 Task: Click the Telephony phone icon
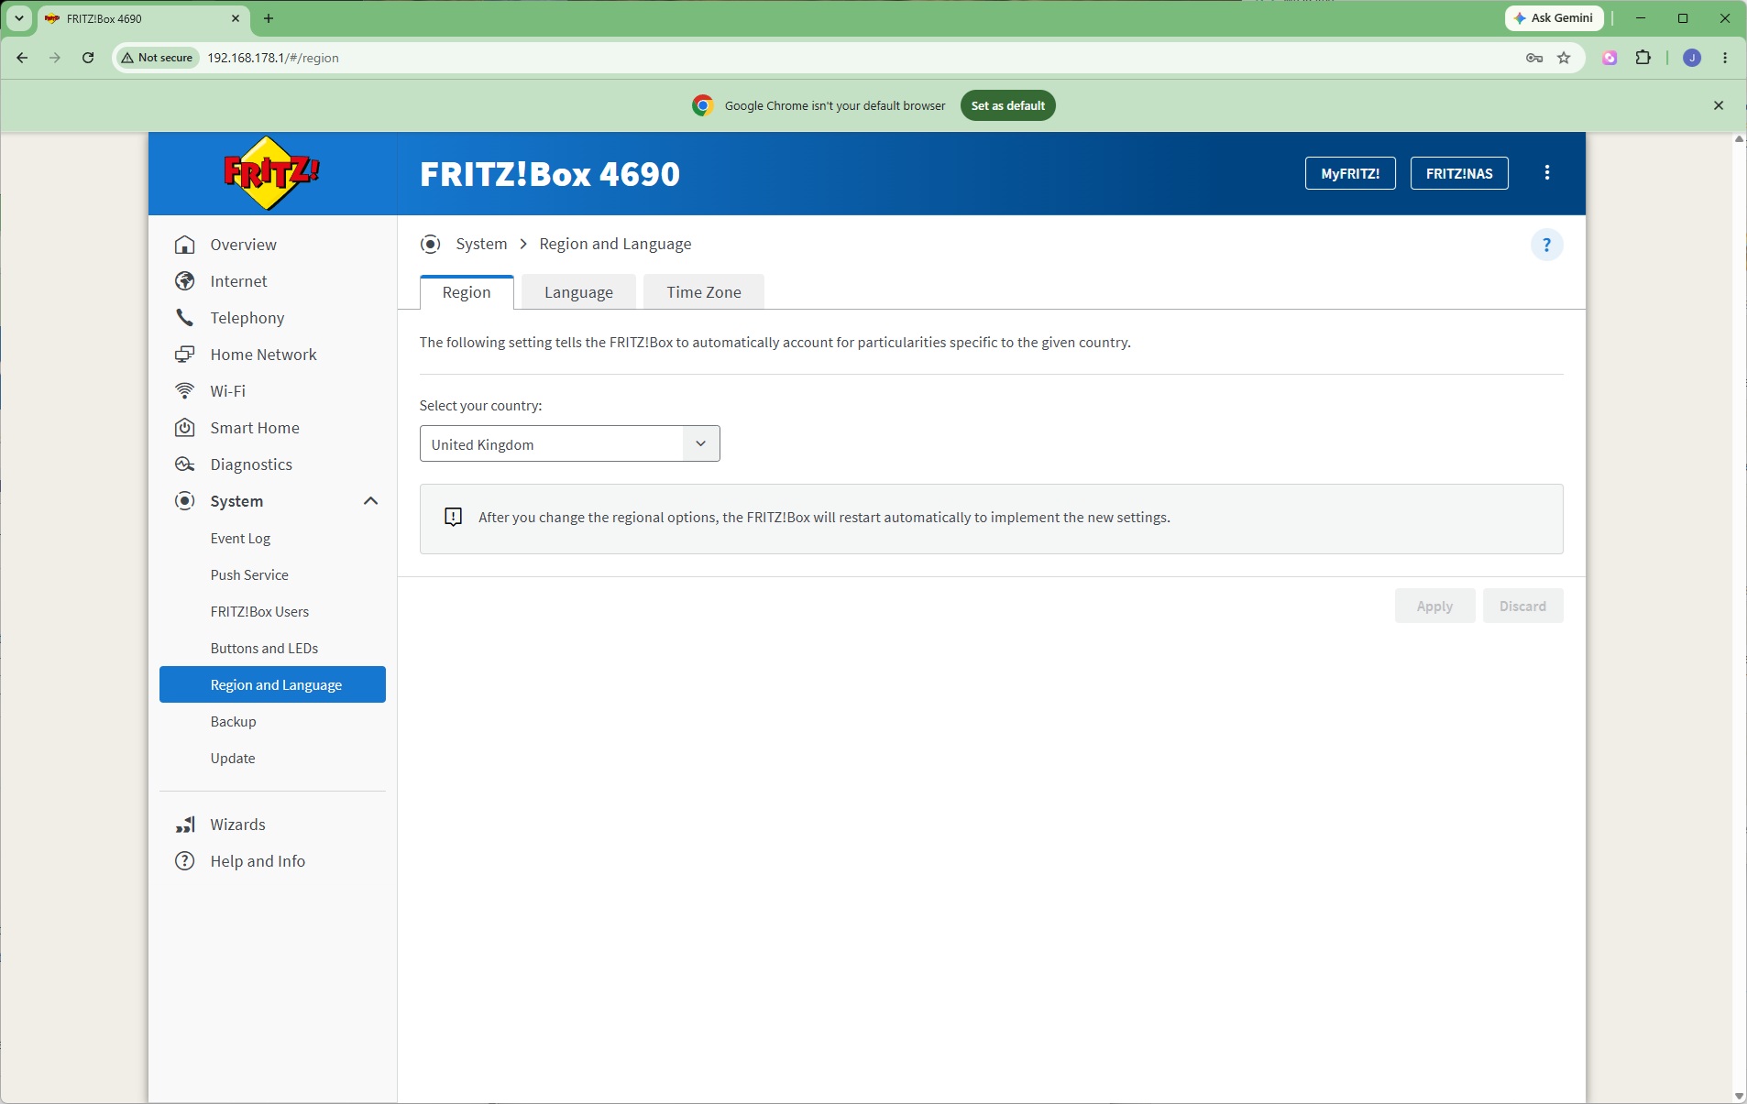[x=185, y=318]
